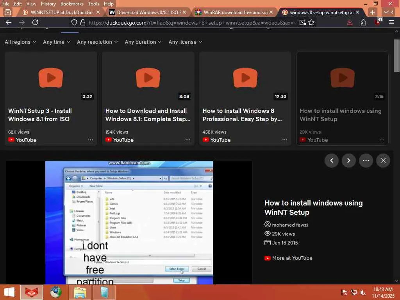Image resolution: width=400 pixels, height=300 pixels.
Task: Open the Bookmarks menu
Action: pyautogui.click(x=72, y=4)
